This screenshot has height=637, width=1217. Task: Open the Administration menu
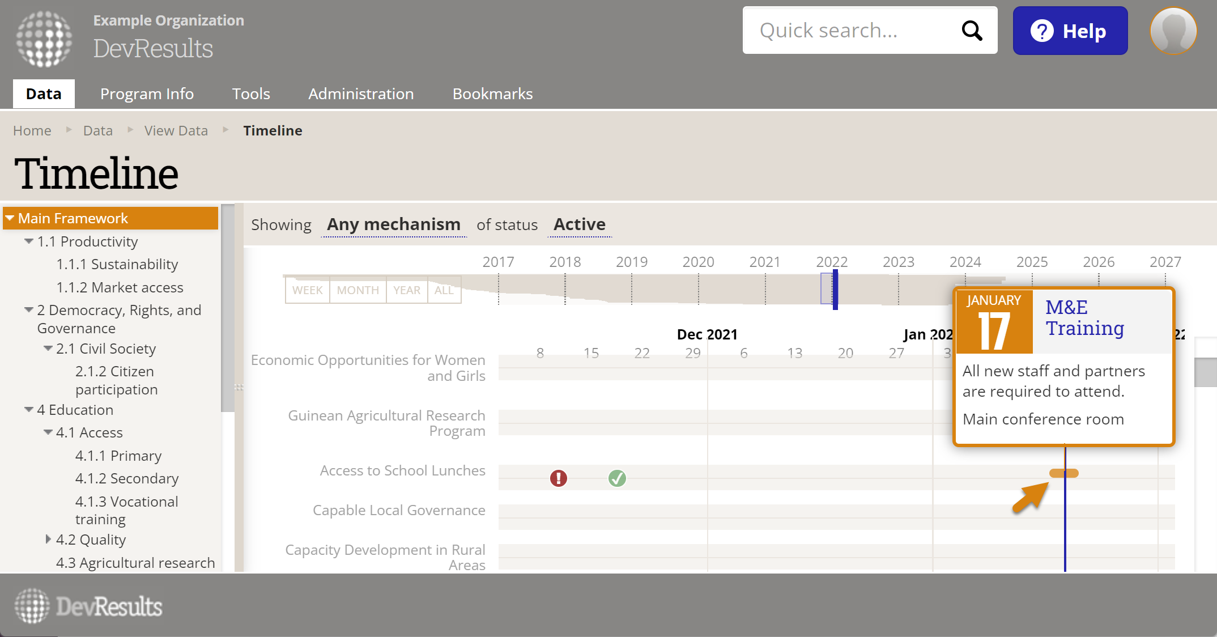360,94
